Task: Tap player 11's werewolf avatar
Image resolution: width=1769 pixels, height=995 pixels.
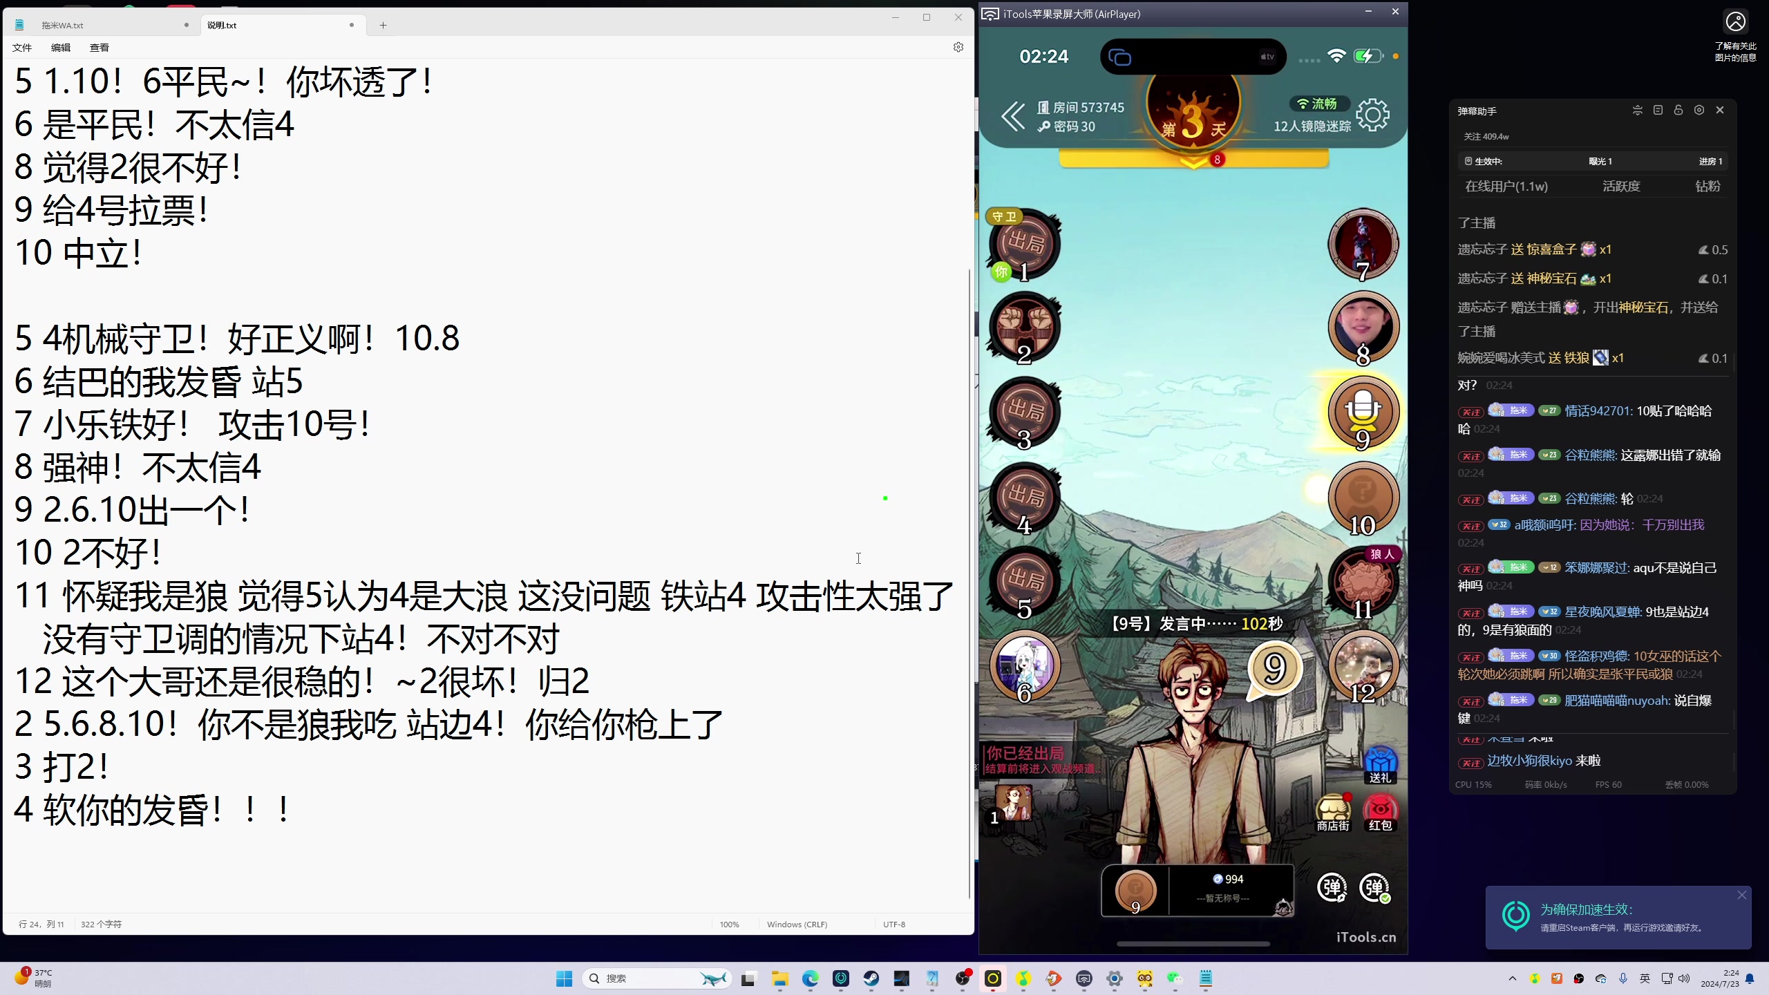Action: click(1363, 582)
